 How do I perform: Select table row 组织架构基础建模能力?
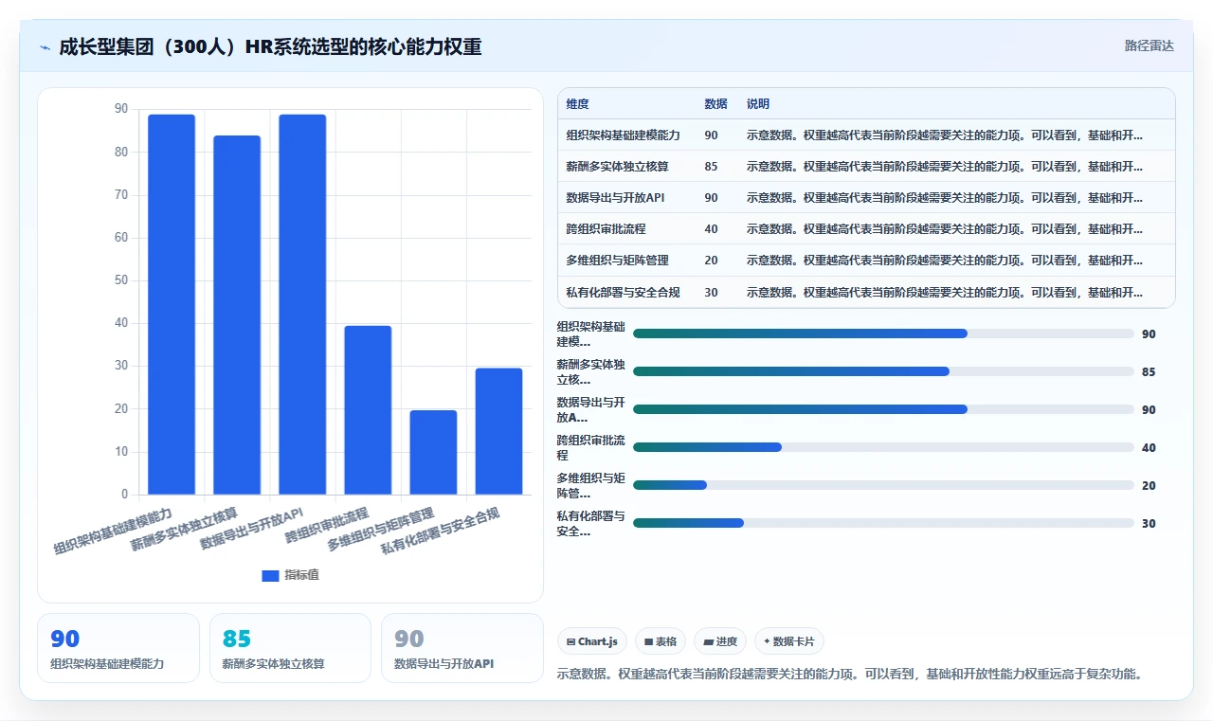866,135
